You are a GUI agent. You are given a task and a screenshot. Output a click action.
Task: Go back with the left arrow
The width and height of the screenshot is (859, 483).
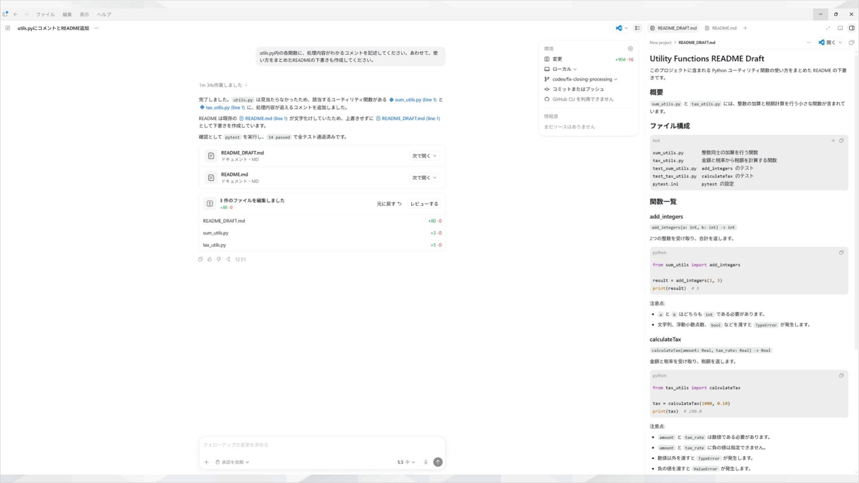click(x=16, y=14)
